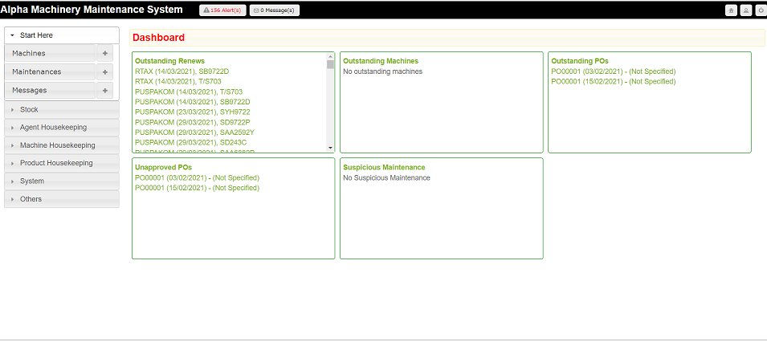Open RTAX (14/03/2021), SB9722D renew
Viewport: 767px width, 342px height.
tap(182, 71)
